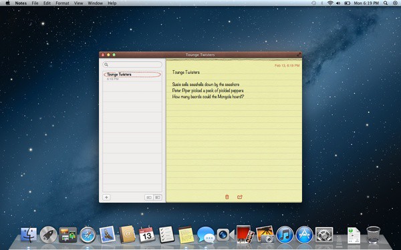Open the View menu
The height and width of the screenshot is (250, 401).
click(78, 3)
